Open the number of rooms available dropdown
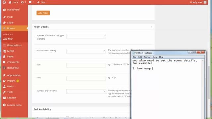The height and width of the screenshot is (119, 212). [86, 36]
